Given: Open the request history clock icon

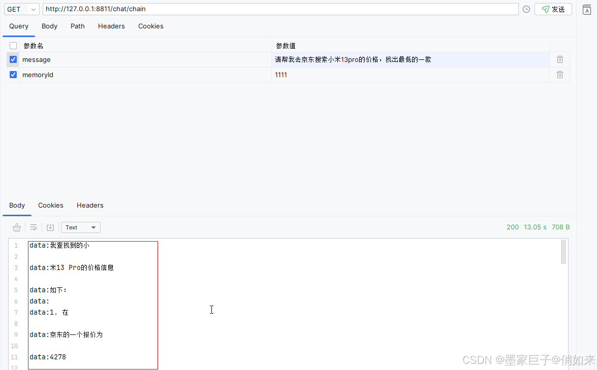Looking at the screenshot, I should [526, 9].
